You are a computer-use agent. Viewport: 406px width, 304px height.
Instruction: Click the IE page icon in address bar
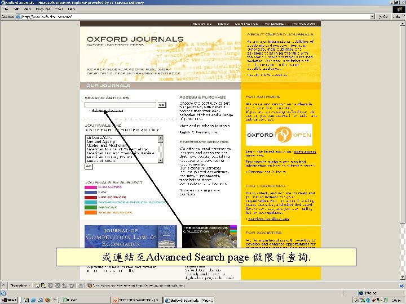coord(19,16)
